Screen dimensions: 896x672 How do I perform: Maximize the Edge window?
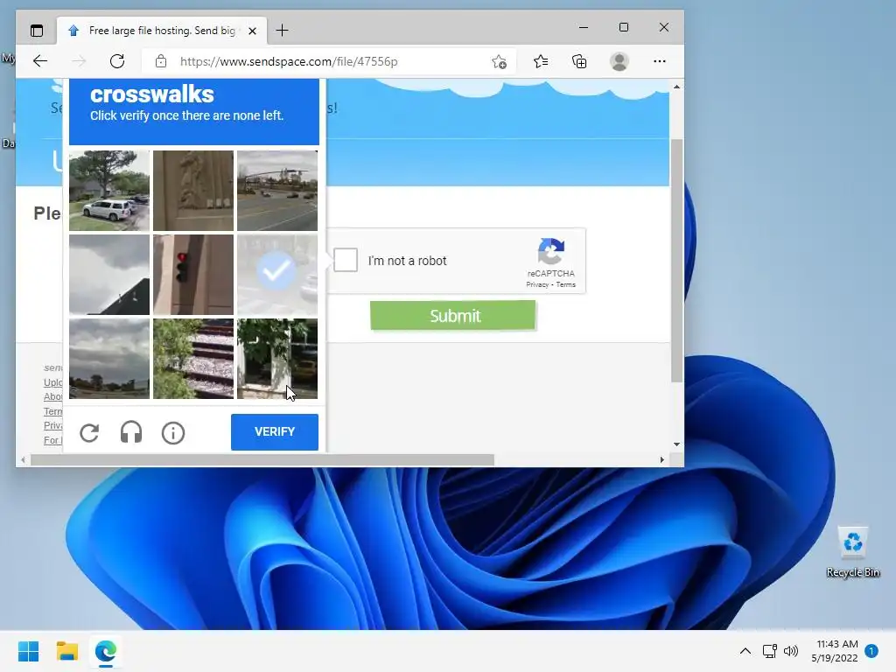pos(623,27)
